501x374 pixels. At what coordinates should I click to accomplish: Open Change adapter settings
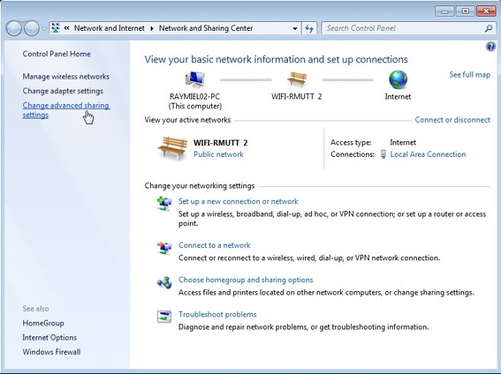pyautogui.click(x=63, y=91)
